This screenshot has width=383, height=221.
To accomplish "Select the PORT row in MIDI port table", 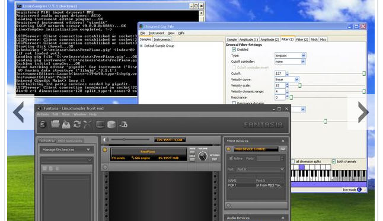I will click(256, 185).
